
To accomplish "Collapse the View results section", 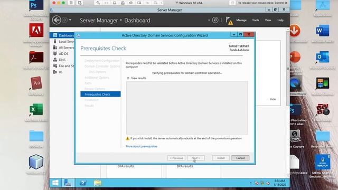I will (136, 78).
